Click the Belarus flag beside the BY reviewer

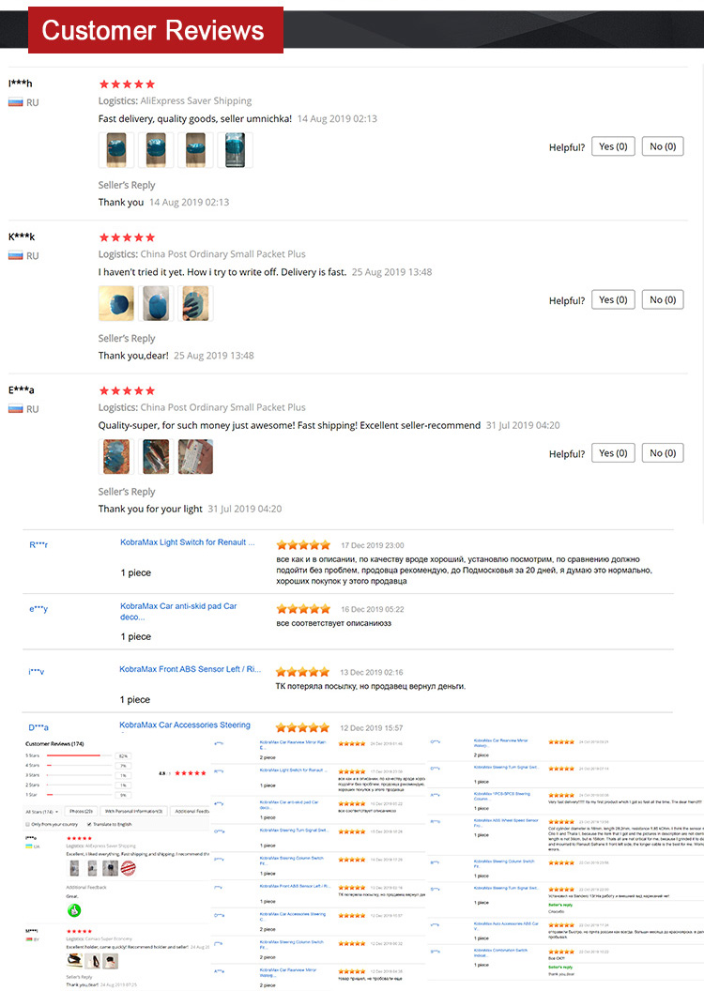pyautogui.click(x=29, y=938)
